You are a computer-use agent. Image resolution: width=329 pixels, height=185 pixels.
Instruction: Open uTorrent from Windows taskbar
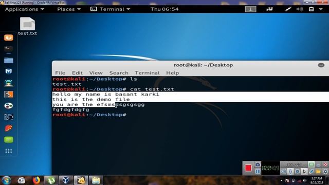tap(51, 180)
